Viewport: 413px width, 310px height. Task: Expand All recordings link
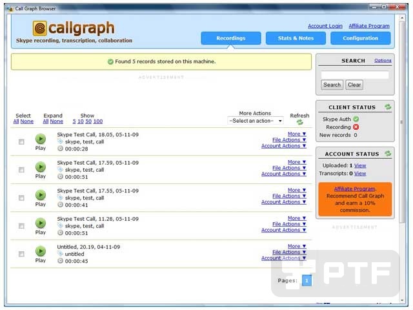pos(46,121)
